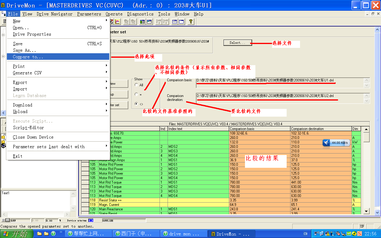Screen dimensions: 381x238
Task: Click the left tree pane scroll-left arrow
Action: tap(4, 113)
